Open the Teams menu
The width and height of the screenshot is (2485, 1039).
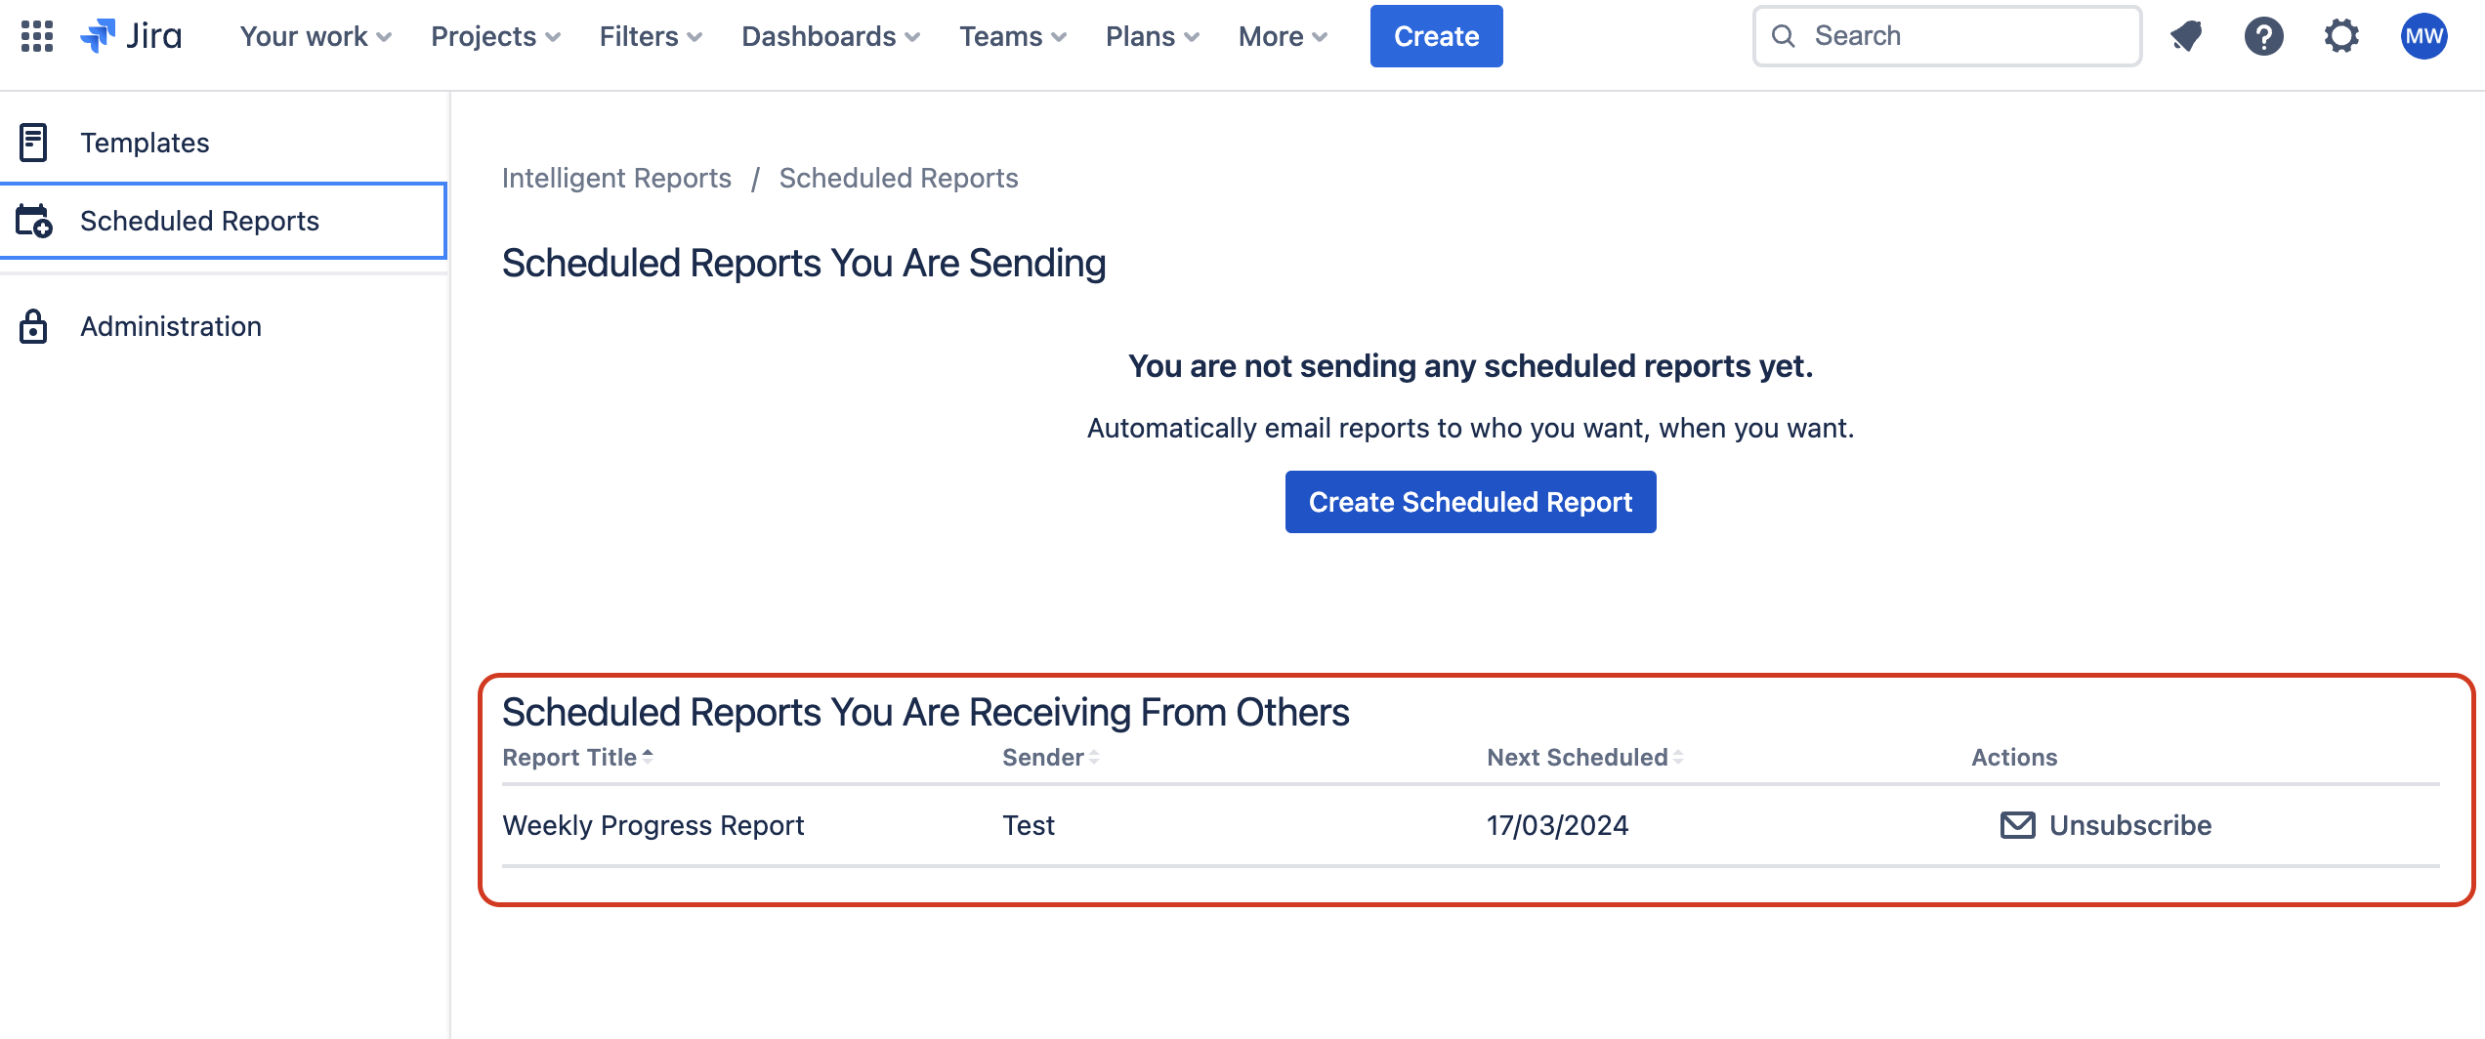pos(1012,36)
